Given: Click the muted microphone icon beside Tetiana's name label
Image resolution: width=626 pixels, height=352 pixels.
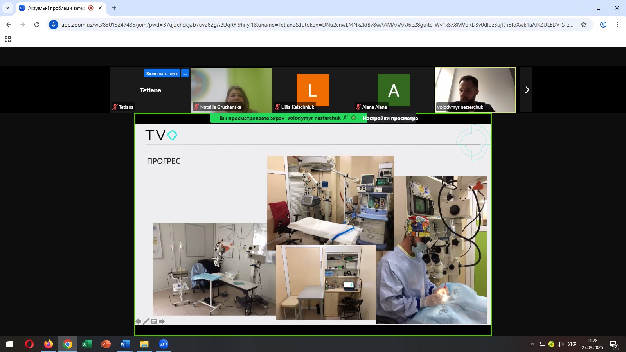Looking at the screenshot, I should [x=115, y=107].
